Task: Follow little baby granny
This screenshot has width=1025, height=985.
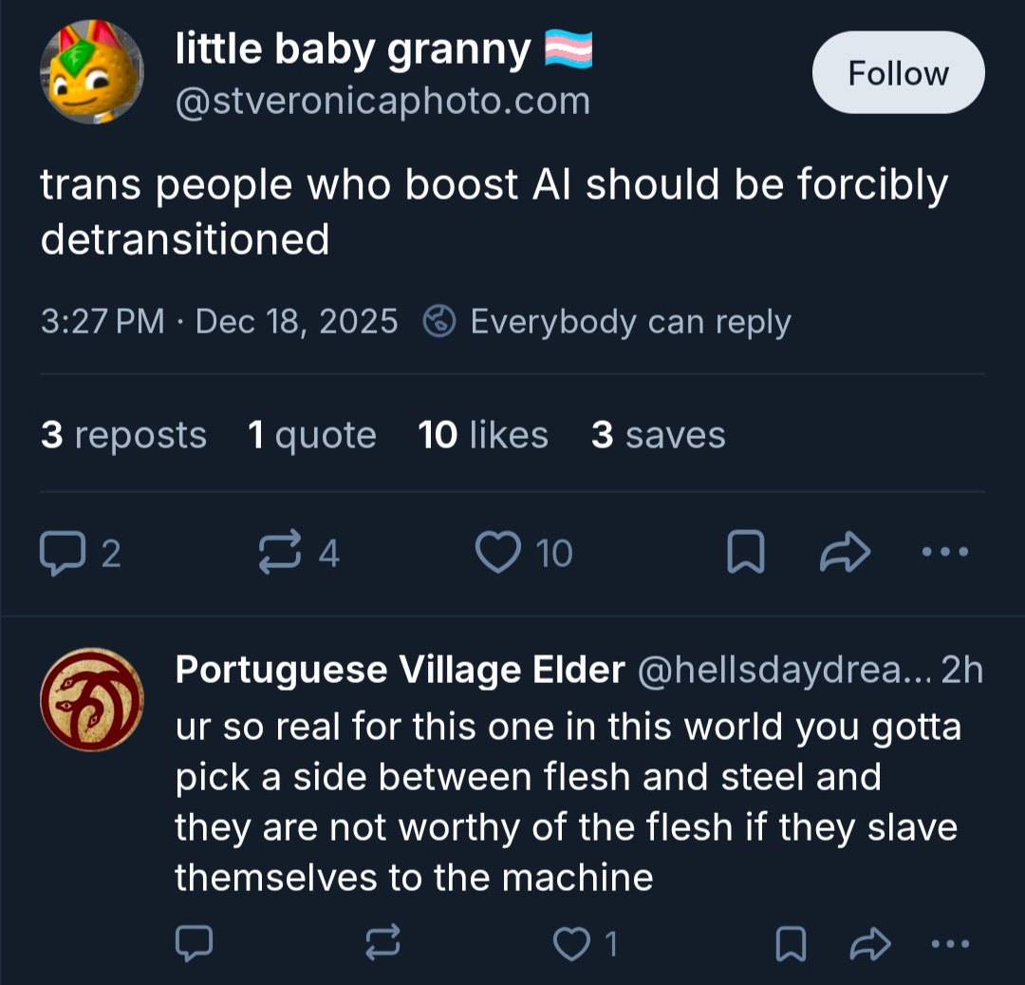Action: tap(898, 73)
